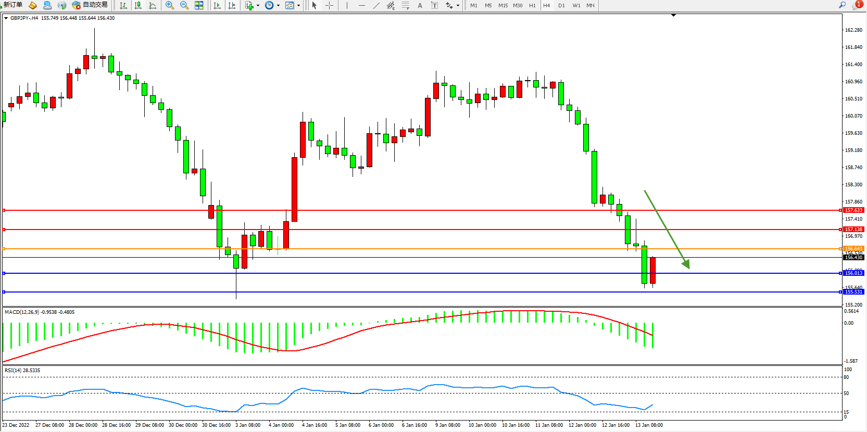This screenshot has width=867, height=432.
Task: Switch chart to candlestick mode
Action: pos(138,5)
